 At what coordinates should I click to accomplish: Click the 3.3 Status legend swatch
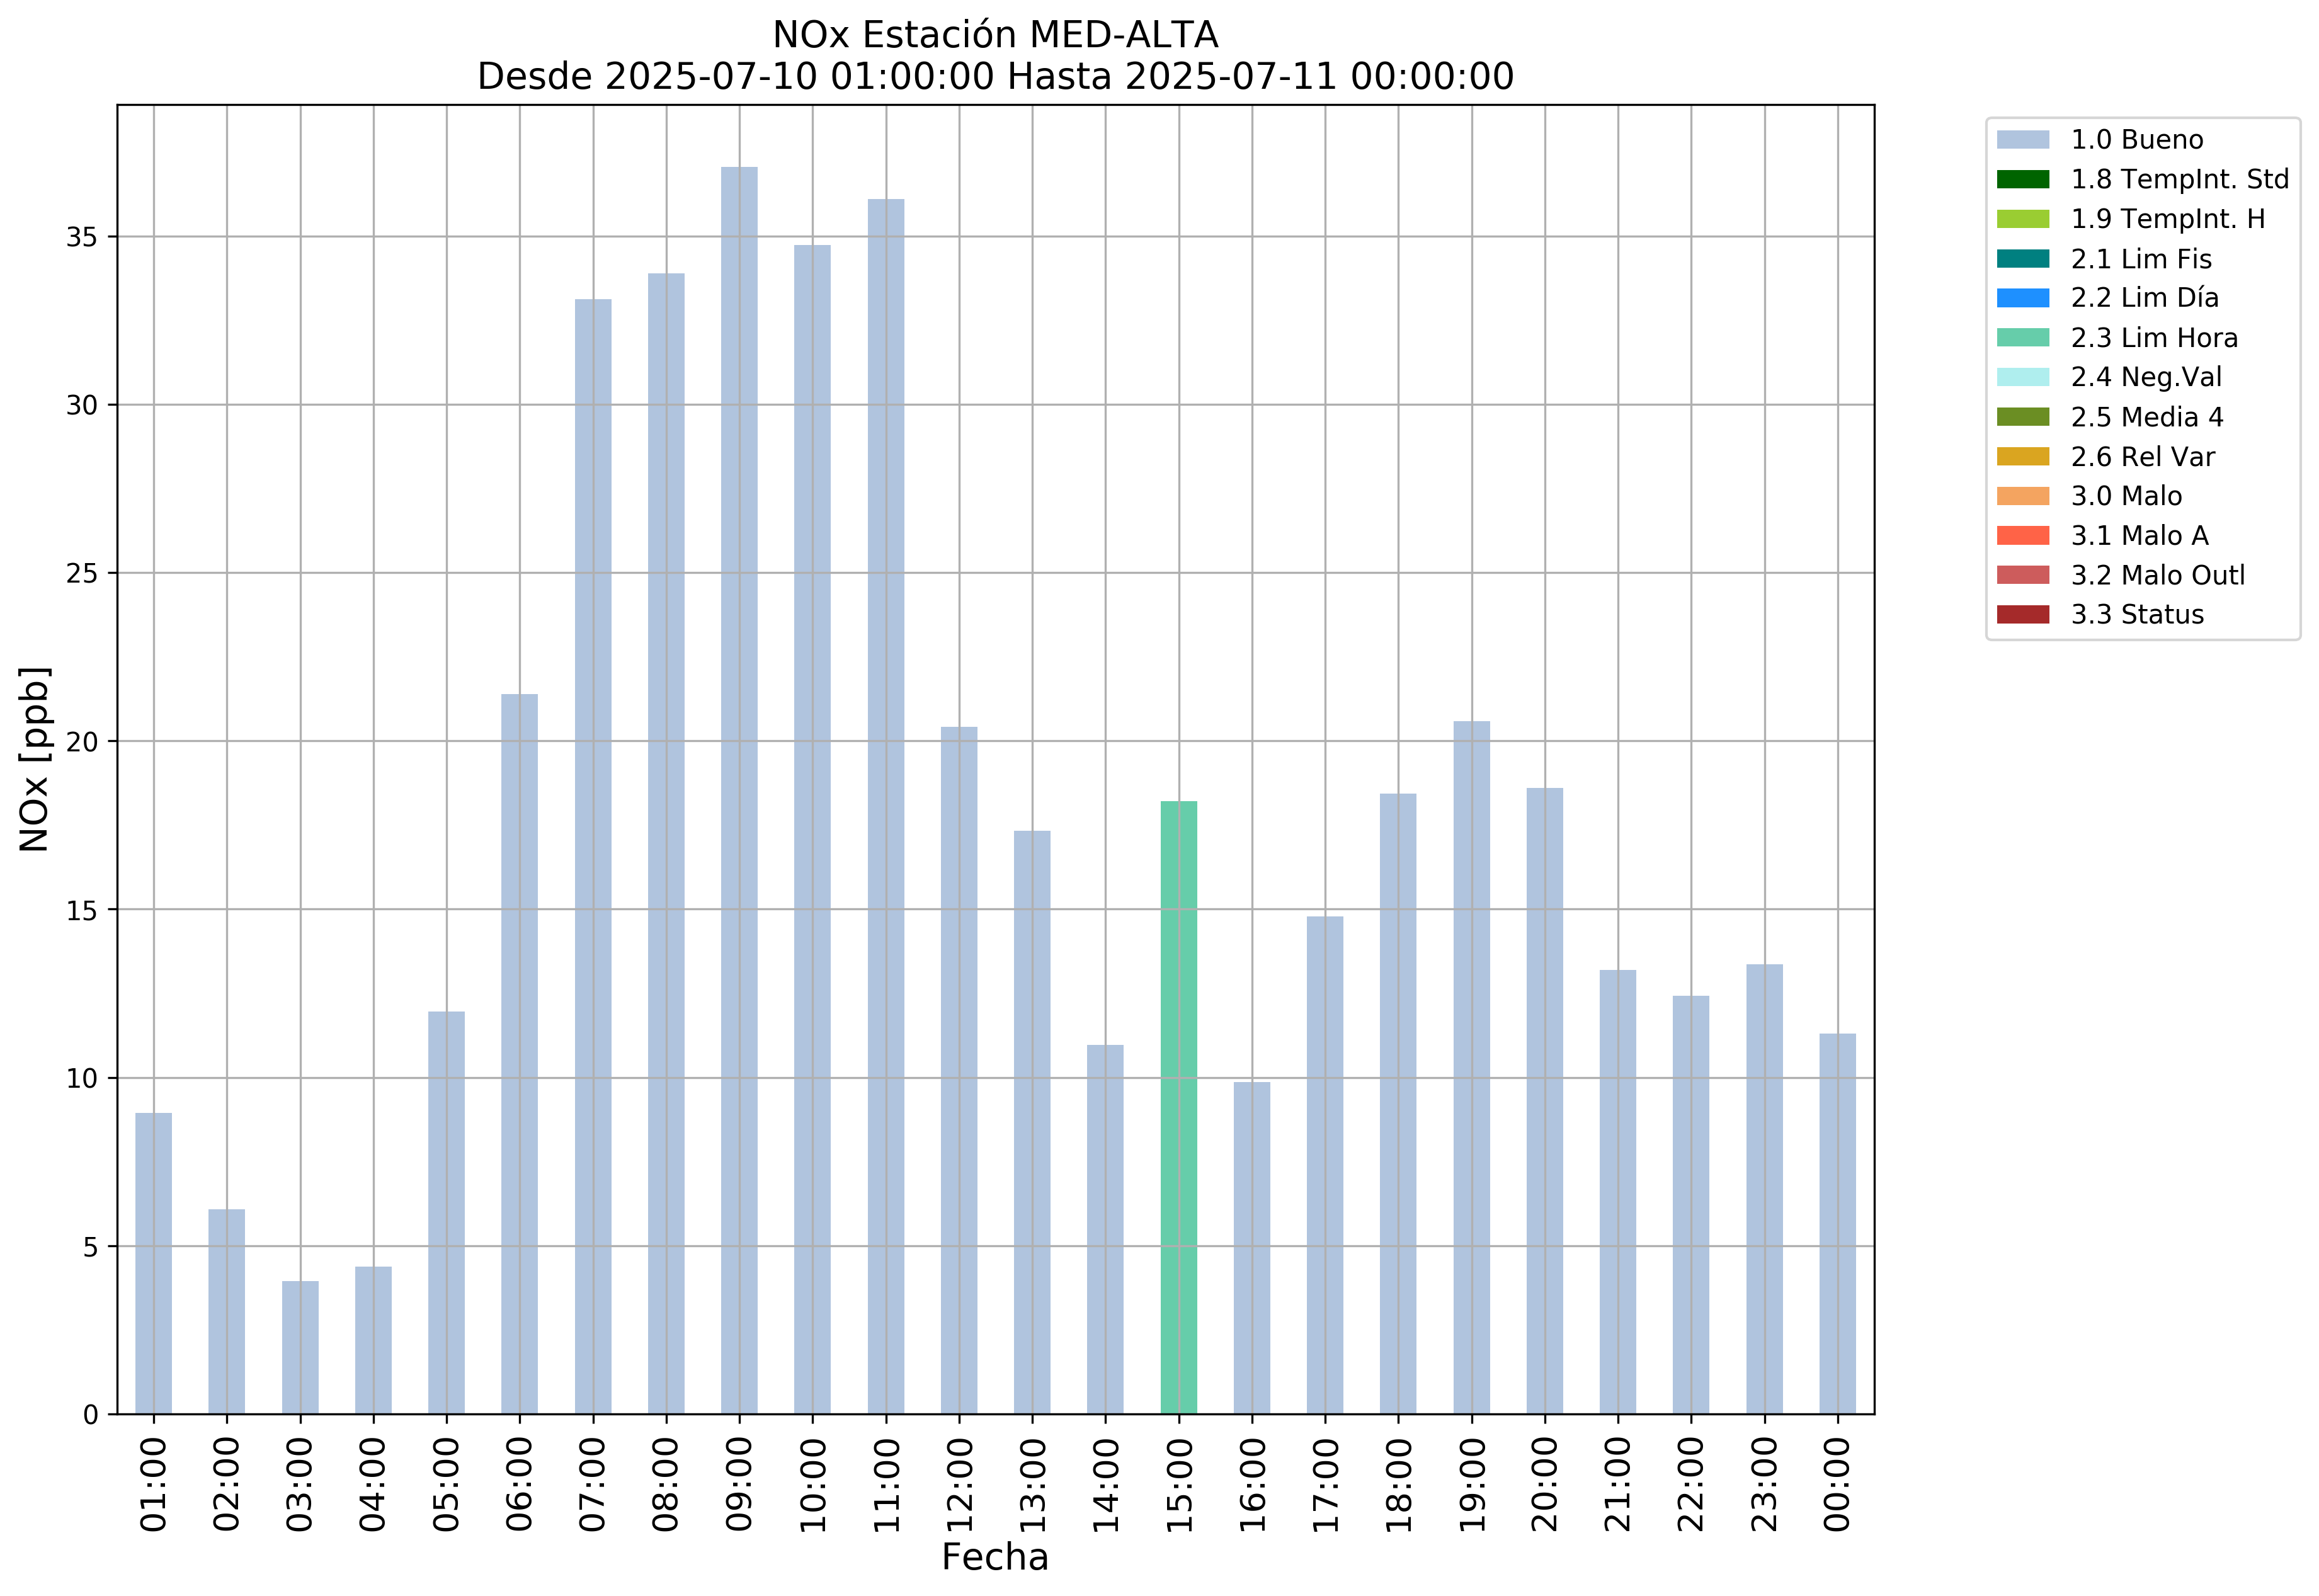pos(2022,615)
